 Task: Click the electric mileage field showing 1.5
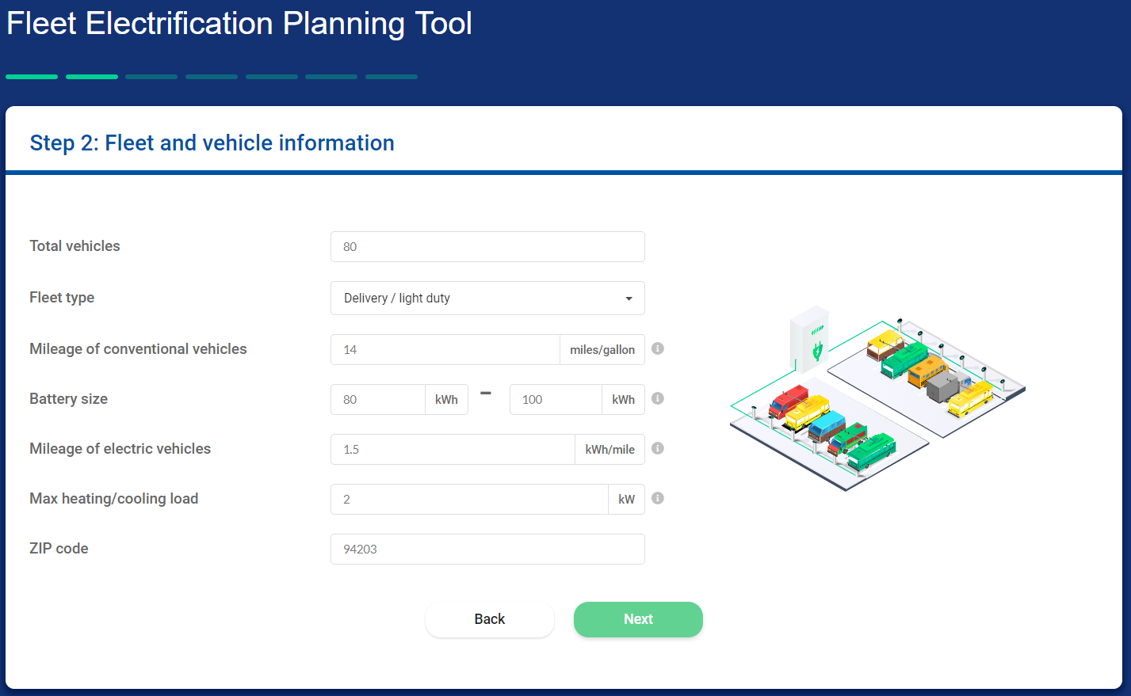453,449
